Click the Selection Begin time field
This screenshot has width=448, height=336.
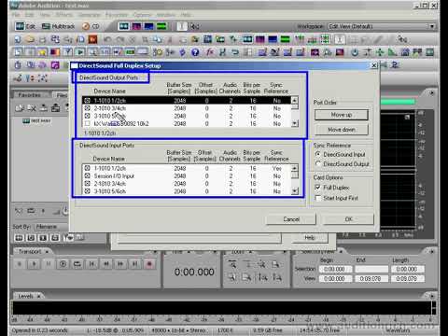(335, 269)
